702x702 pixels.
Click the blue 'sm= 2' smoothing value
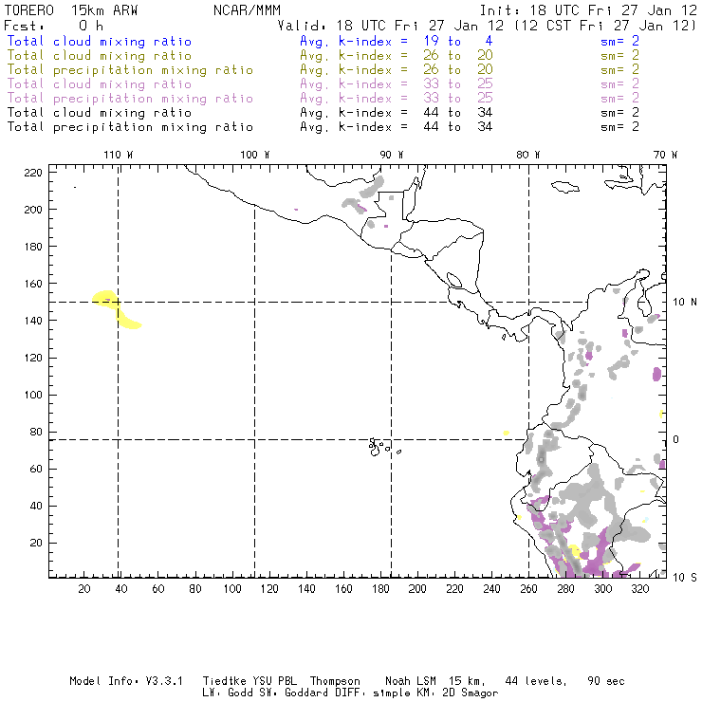click(x=619, y=42)
